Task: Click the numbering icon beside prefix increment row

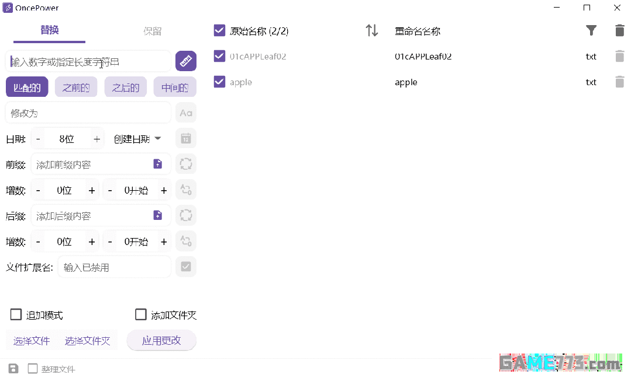Action: [185, 190]
